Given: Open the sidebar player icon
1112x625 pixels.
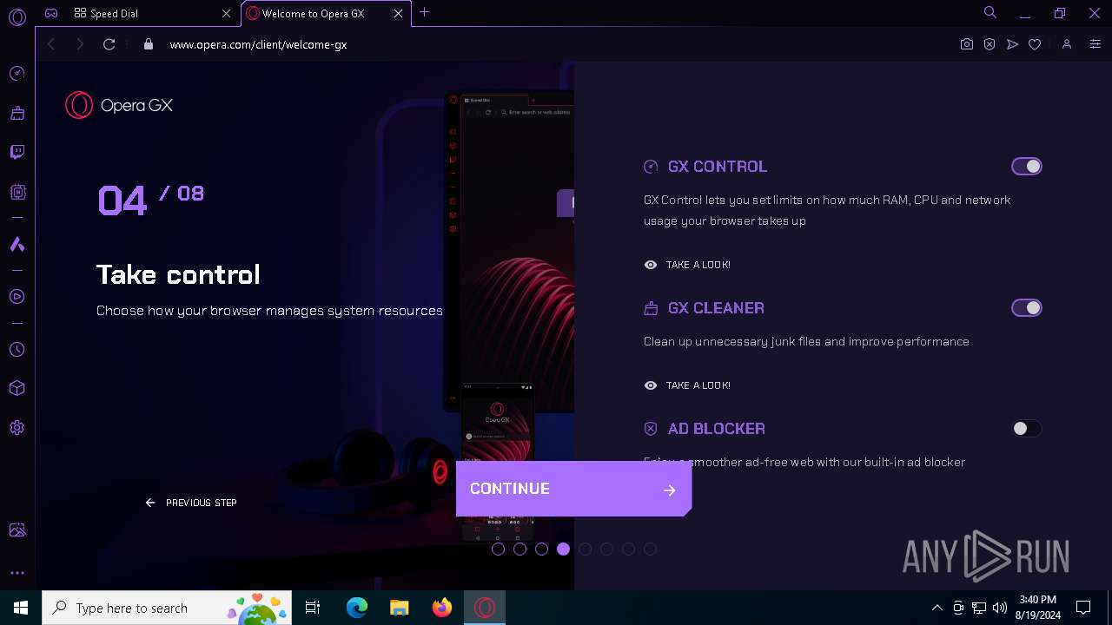Looking at the screenshot, I should click(x=17, y=297).
